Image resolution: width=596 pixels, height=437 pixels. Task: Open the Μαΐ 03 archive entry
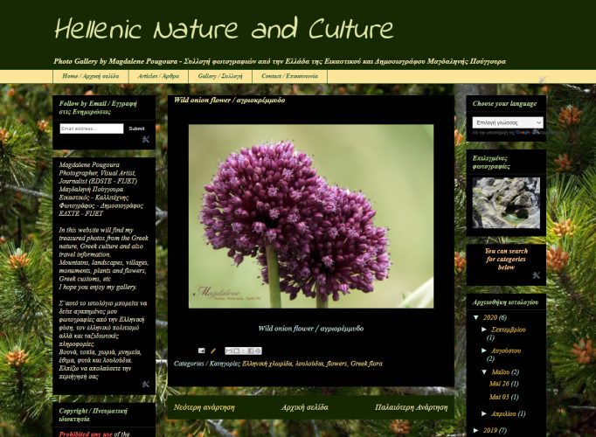tap(499, 397)
